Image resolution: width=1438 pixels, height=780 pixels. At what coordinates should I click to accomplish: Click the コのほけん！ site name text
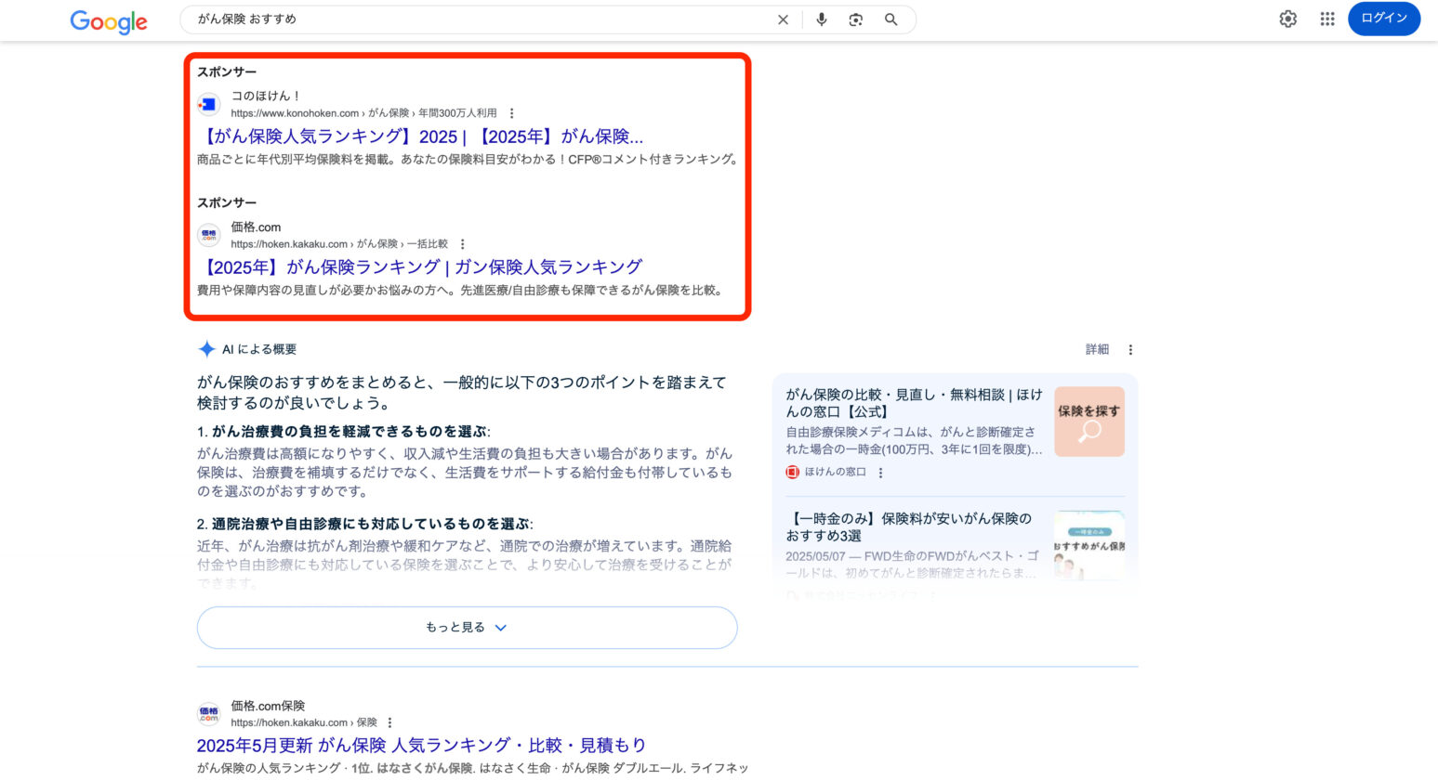tap(266, 96)
